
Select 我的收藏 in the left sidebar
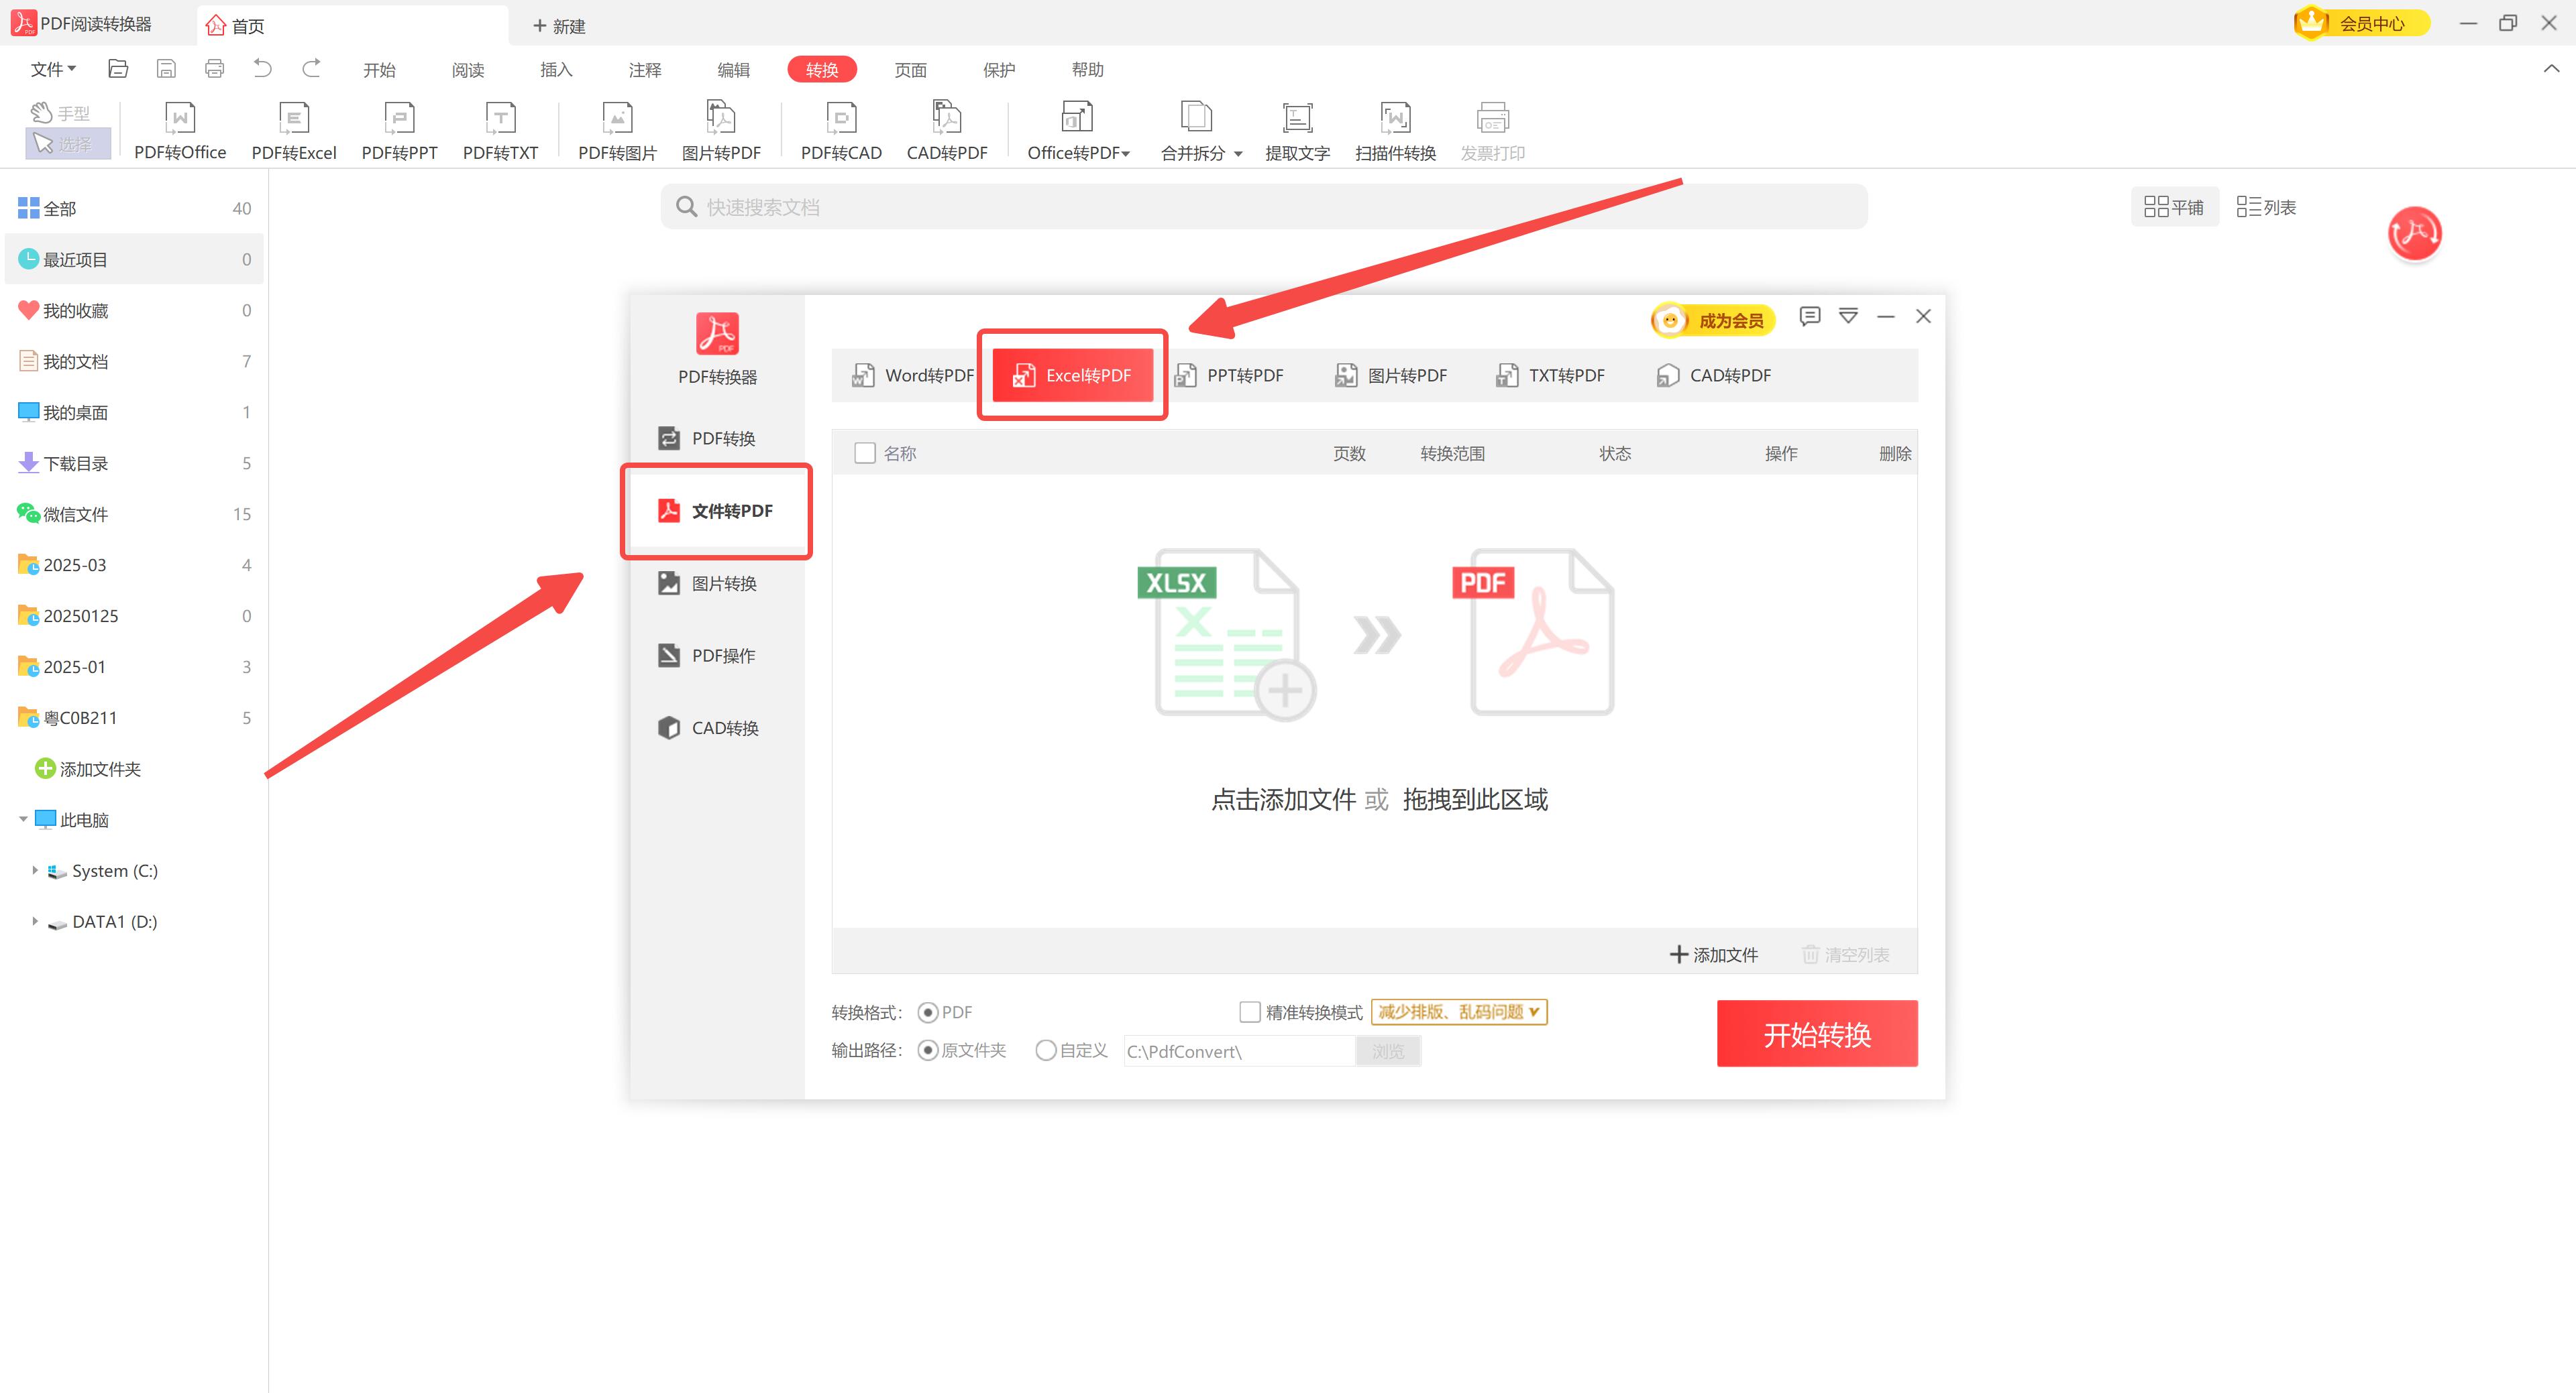(x=134, y=311)
